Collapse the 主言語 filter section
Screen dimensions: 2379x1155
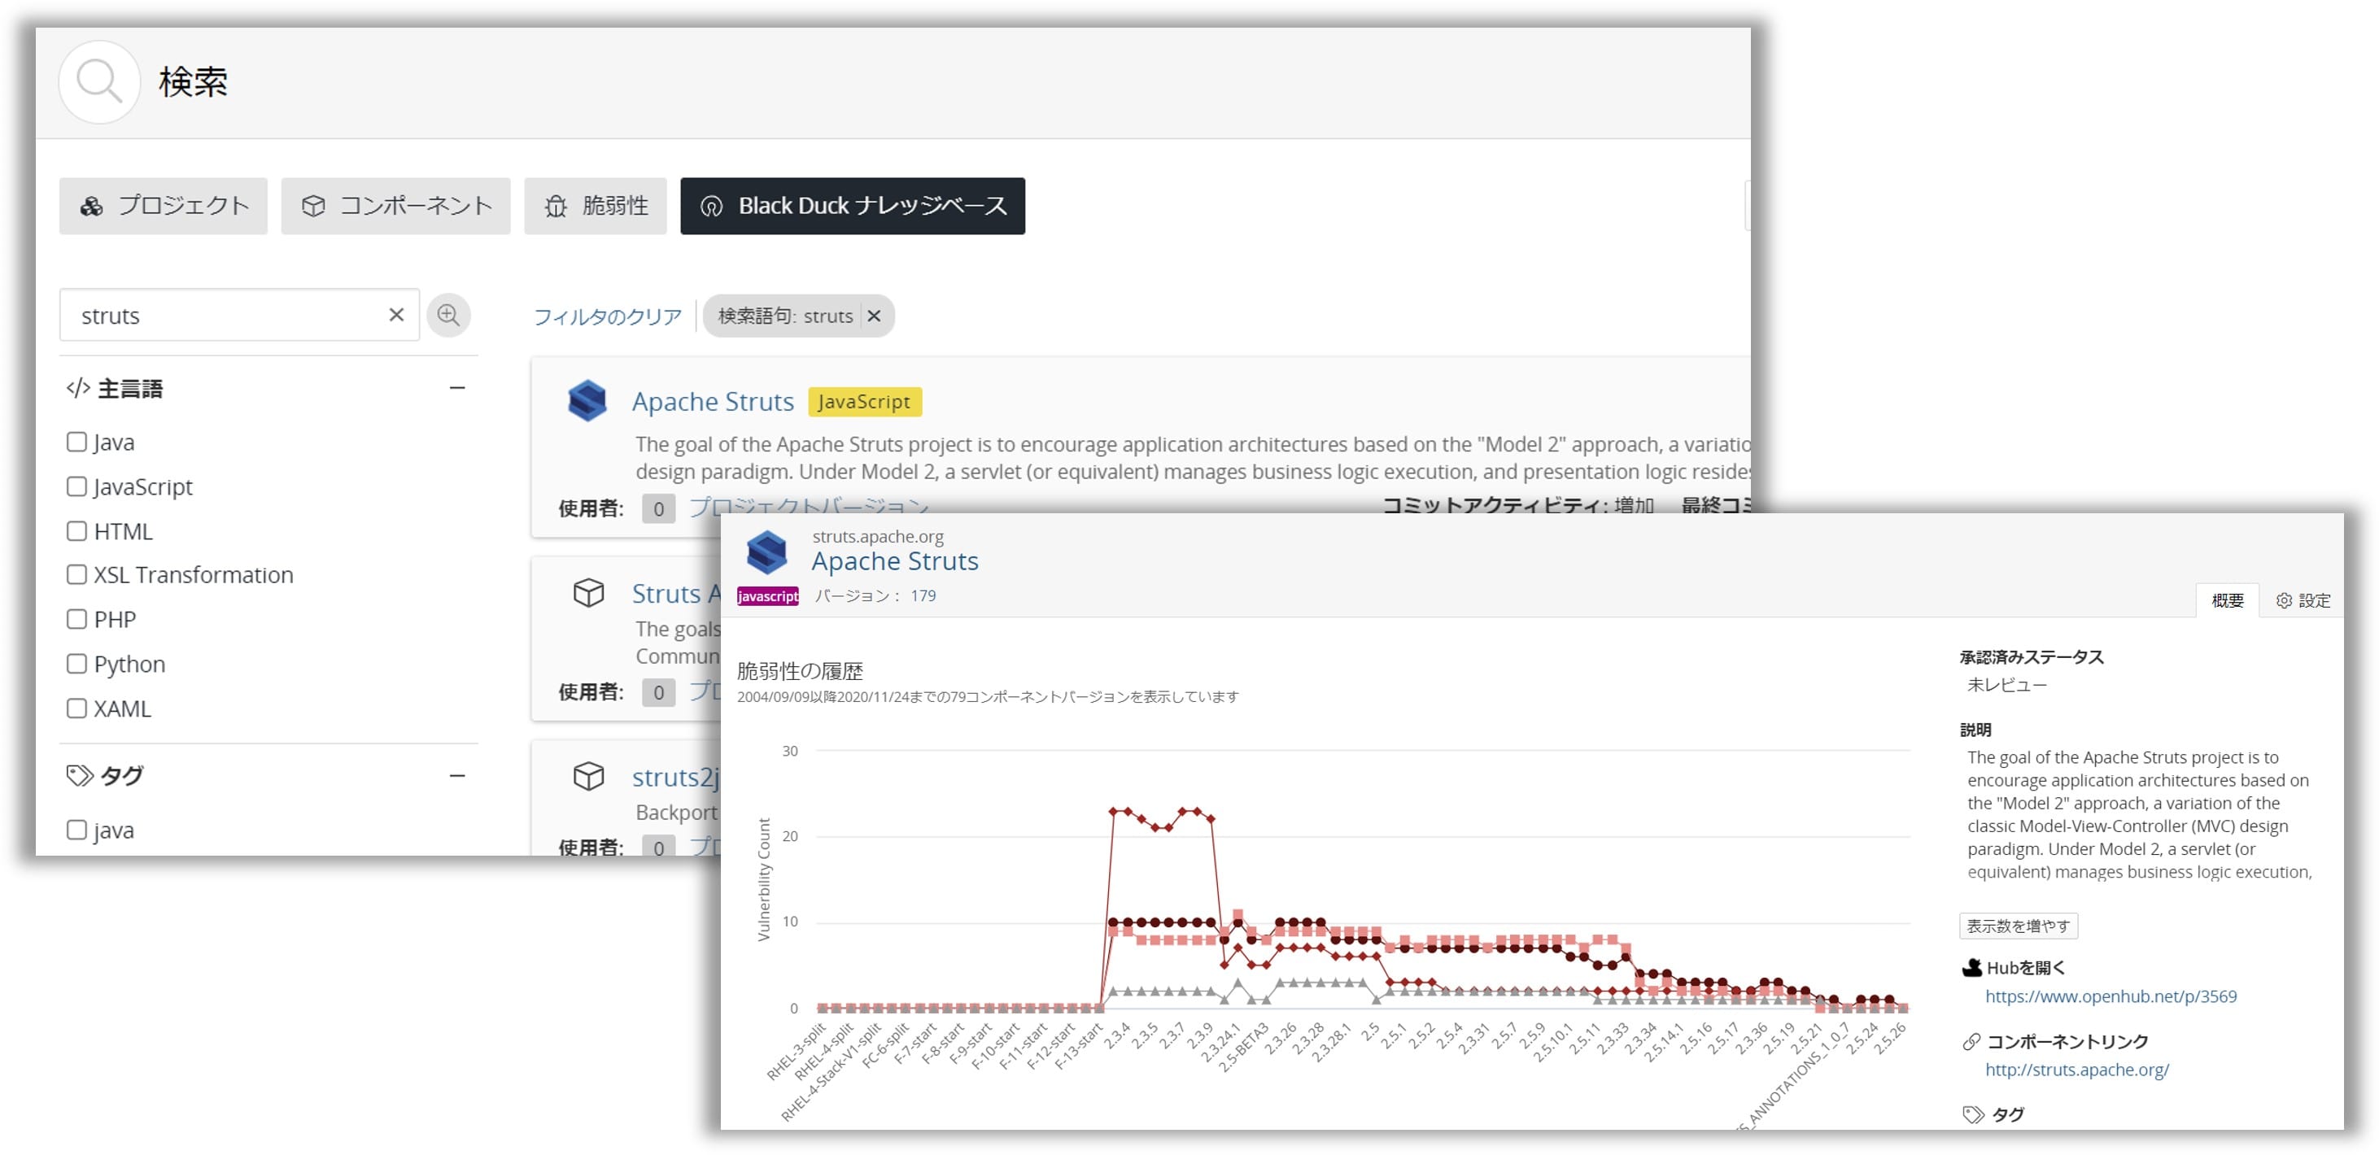tap(457, 388)
